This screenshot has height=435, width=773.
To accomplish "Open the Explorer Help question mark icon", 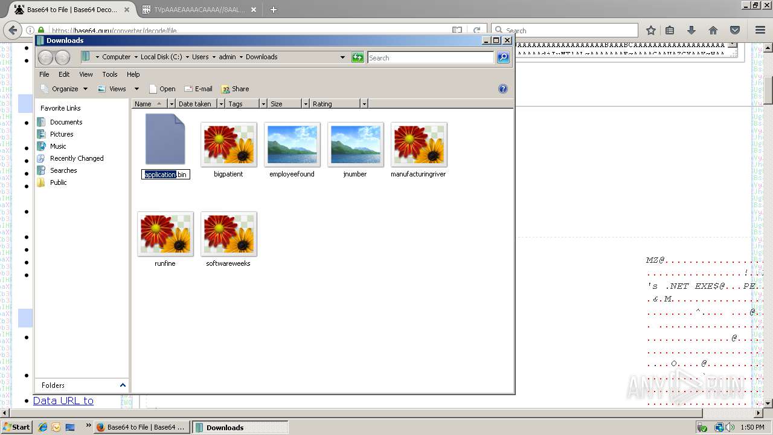I will pyautogui.click(x=503, y=89).
